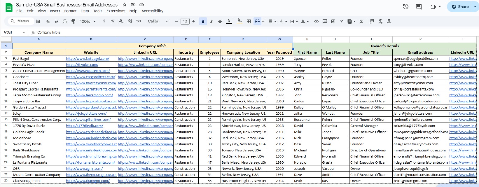Open the fastbagel.com website link
This screenshot has width=479, height=187.
click(88, 59)
